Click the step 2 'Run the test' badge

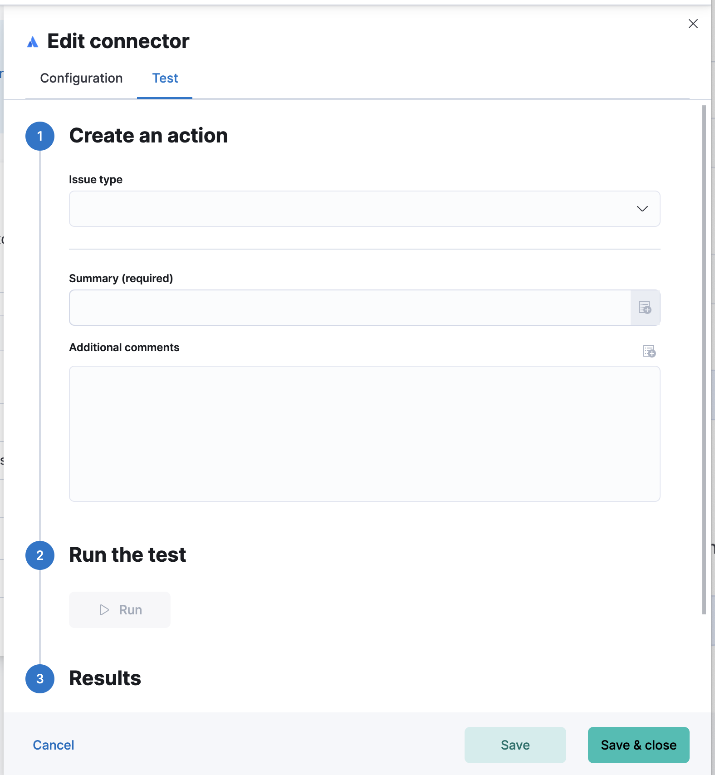[40, 555]
